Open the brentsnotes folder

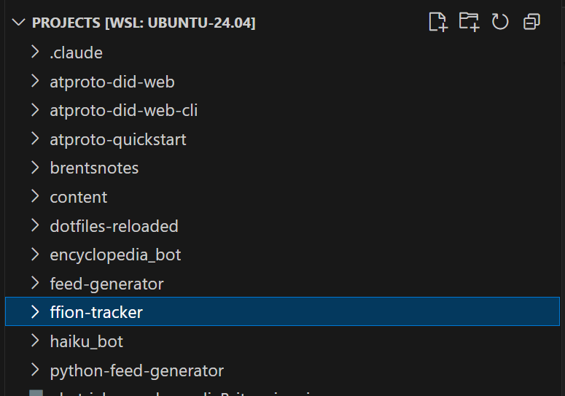coord(94,168)
